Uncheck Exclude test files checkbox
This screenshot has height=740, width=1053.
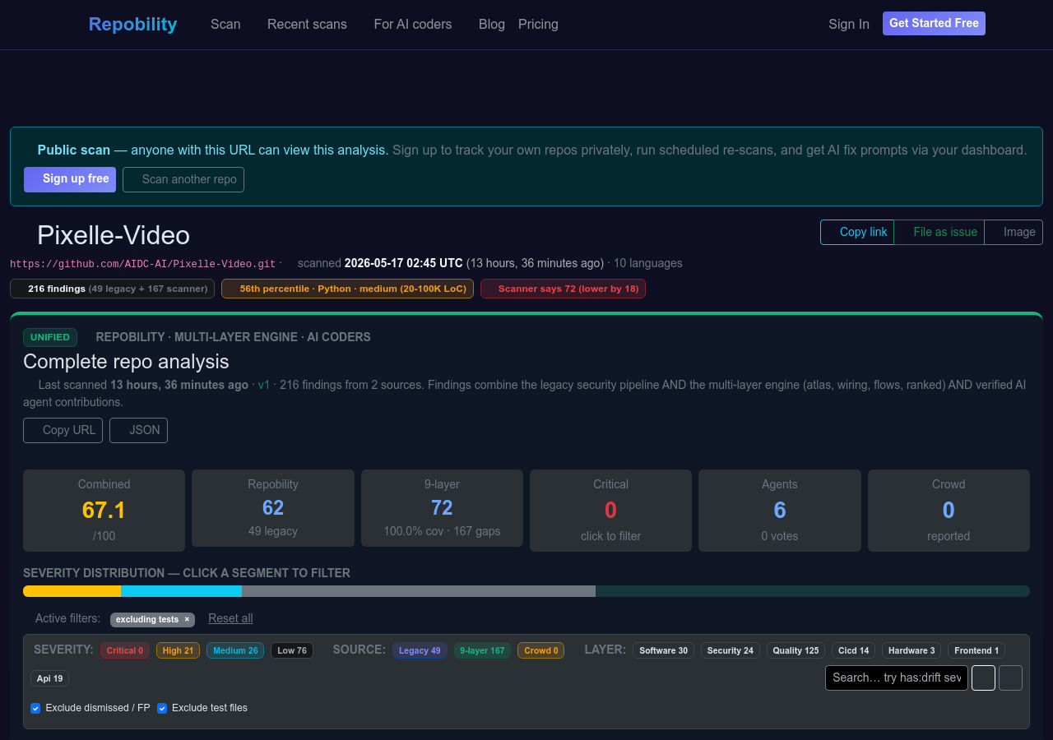(x=162, y=708)
